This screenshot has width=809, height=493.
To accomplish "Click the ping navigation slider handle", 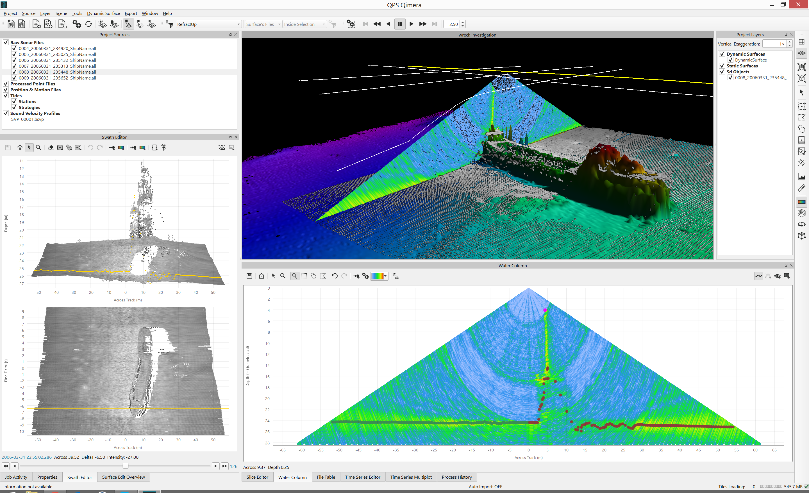I will point(125,466).
